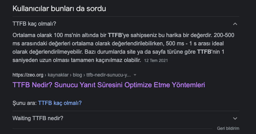
Task: Click the bold "TTFB'nin" word in snippet
Action: tap(208, 52)
